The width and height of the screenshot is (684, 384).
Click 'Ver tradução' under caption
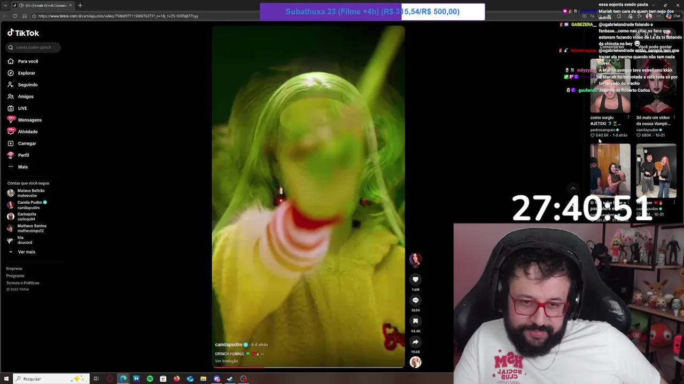tap(226, 361)
